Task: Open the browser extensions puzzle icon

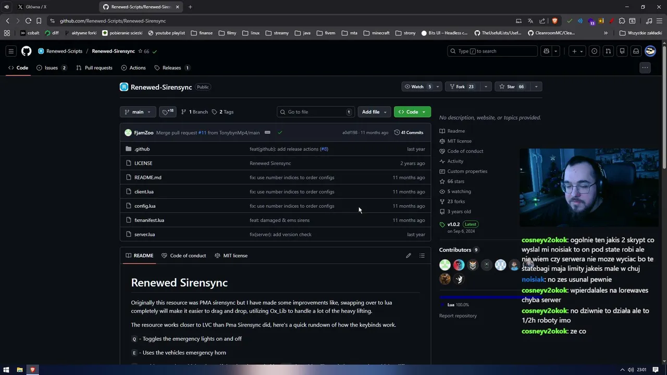Action: point(622,21)
